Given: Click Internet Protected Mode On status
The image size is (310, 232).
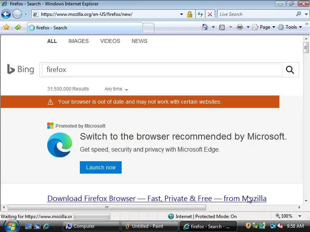Looking at the screenshot, I should [x=202, y=217].
